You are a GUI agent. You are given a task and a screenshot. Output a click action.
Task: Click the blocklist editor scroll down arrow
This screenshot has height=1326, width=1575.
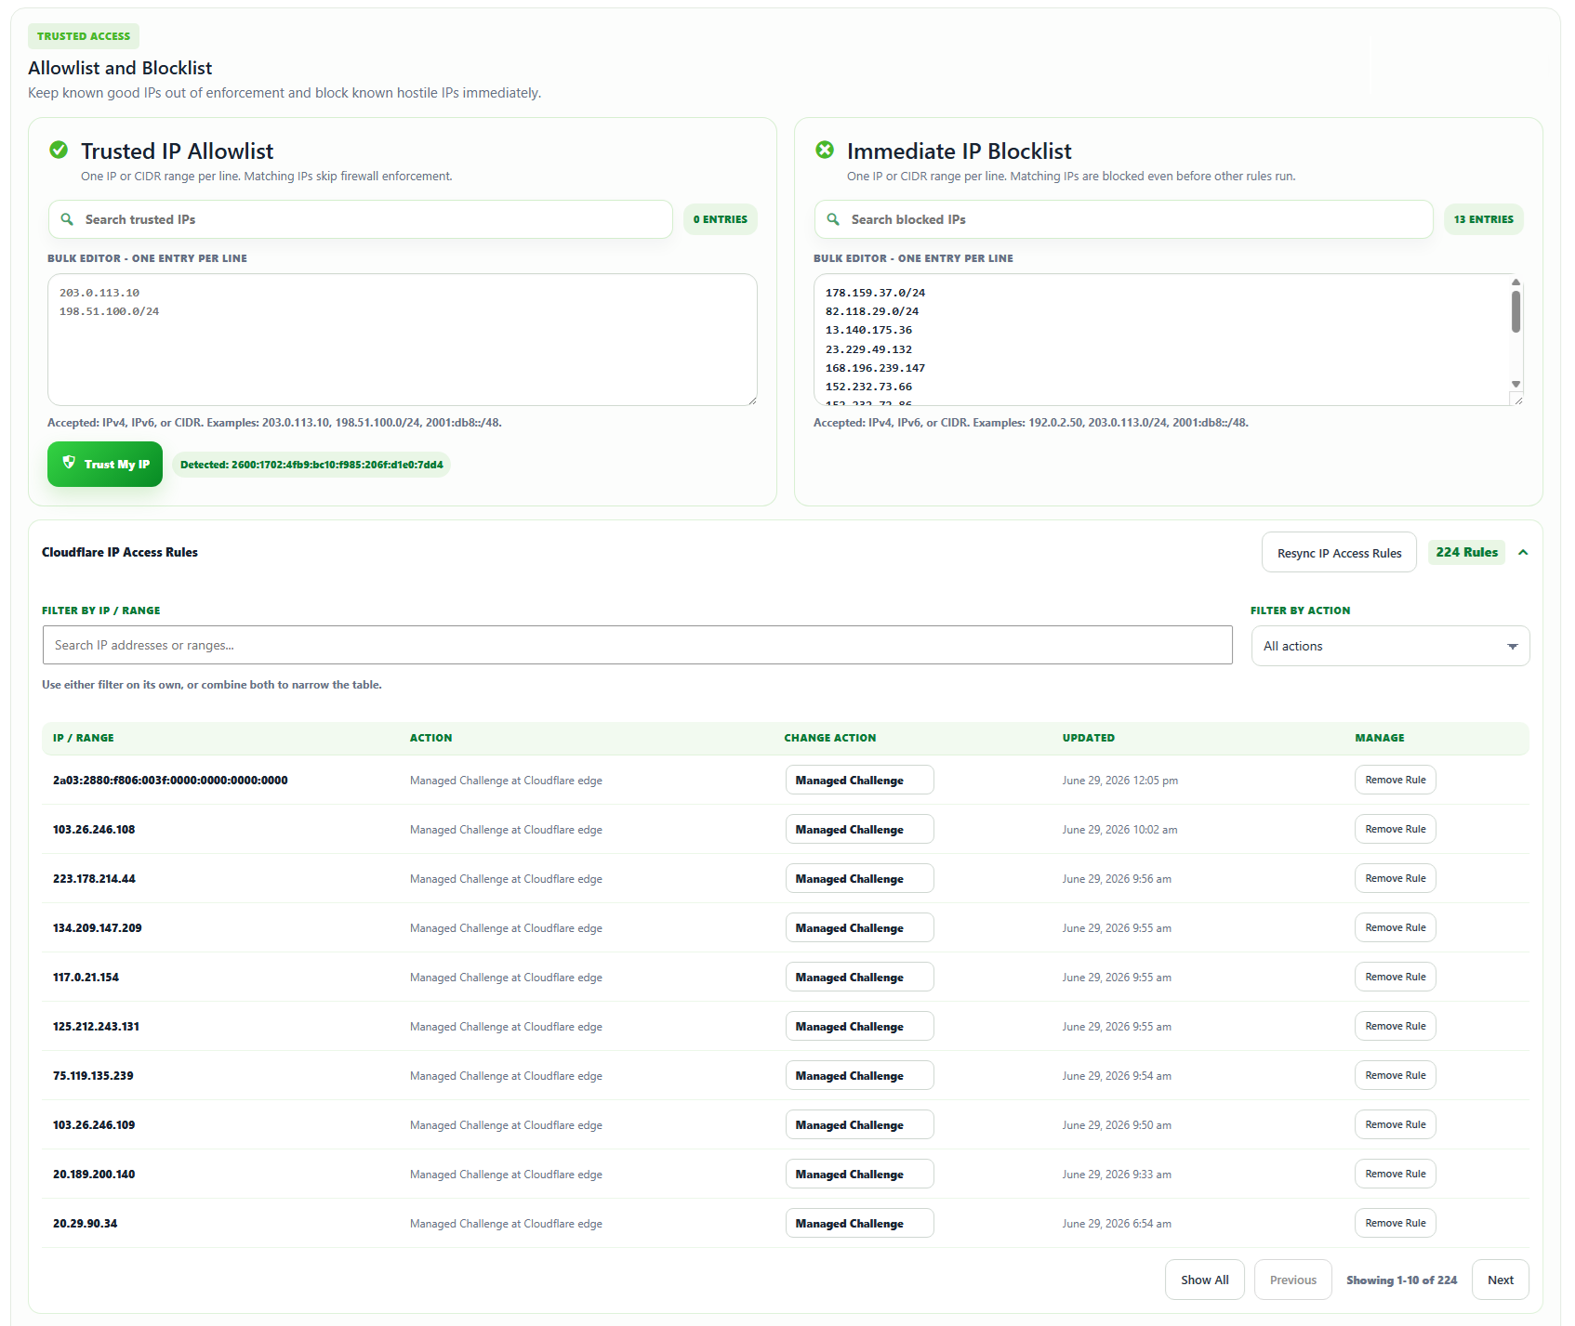1515,384
